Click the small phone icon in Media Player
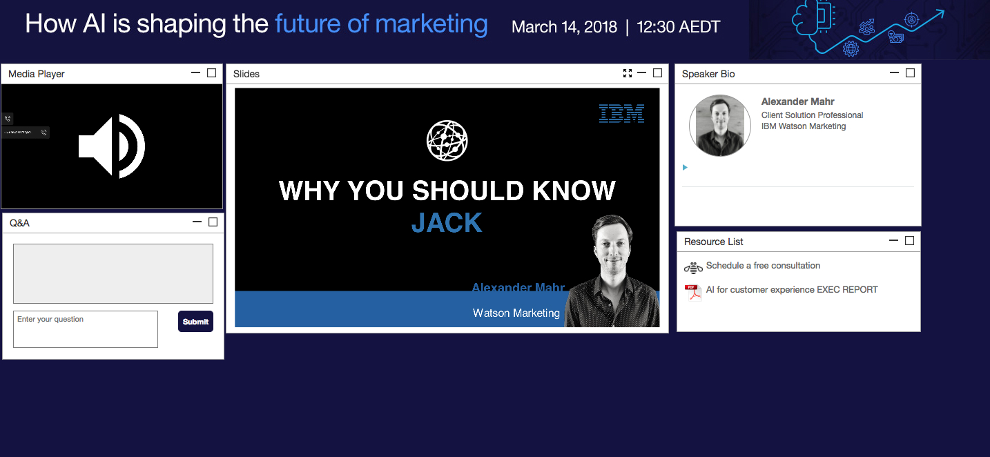Viewport: 990px width, 457px height. click(x=8, y=119)
